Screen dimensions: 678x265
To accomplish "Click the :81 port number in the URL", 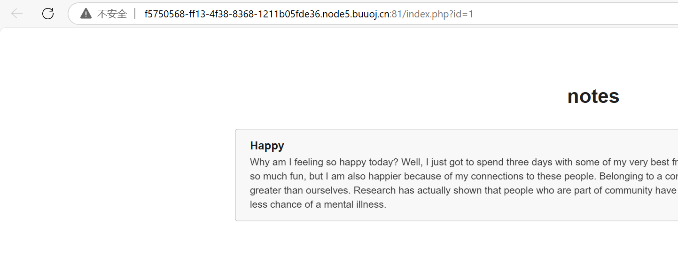I will [396, 14].
